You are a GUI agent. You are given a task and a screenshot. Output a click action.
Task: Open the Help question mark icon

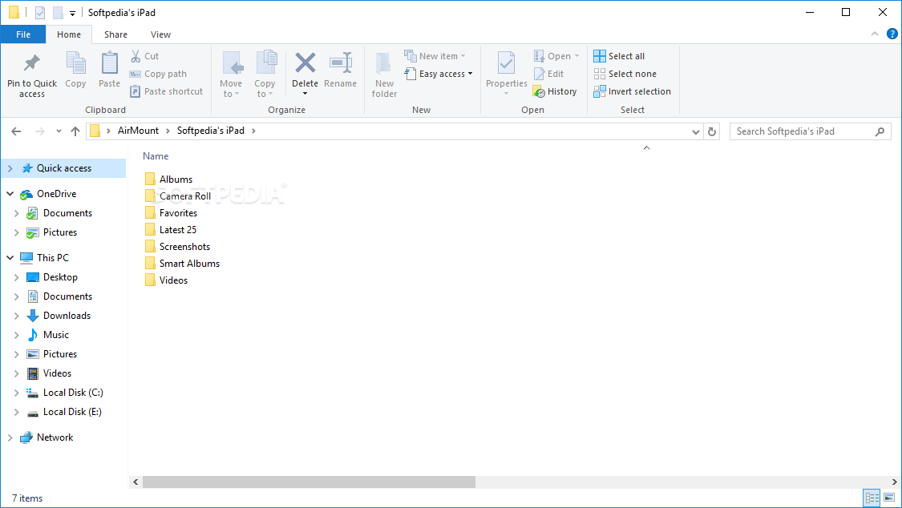[892, 34]
